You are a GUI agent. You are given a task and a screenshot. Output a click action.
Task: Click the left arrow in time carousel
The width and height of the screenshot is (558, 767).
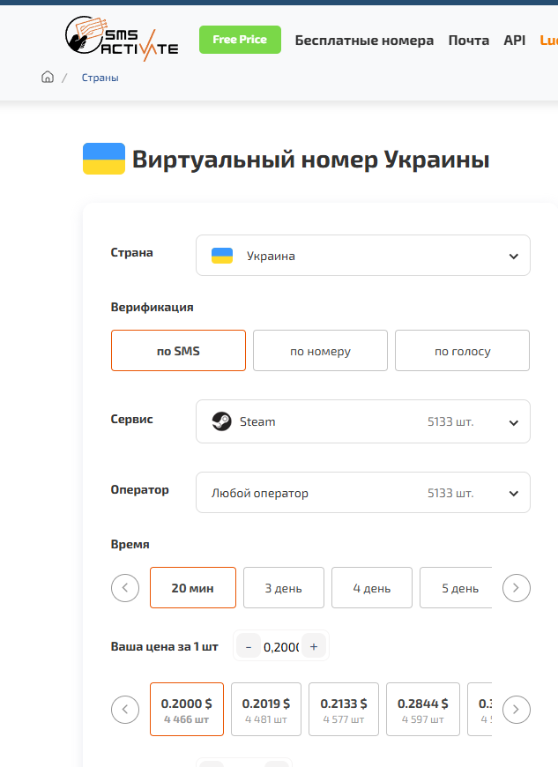pos(125,587)
